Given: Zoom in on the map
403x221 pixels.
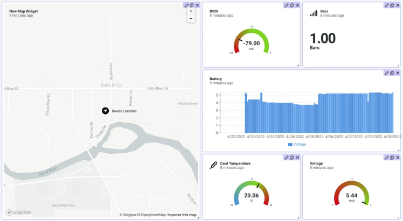Looking at the screenshot, I should (x=191, y=11).
